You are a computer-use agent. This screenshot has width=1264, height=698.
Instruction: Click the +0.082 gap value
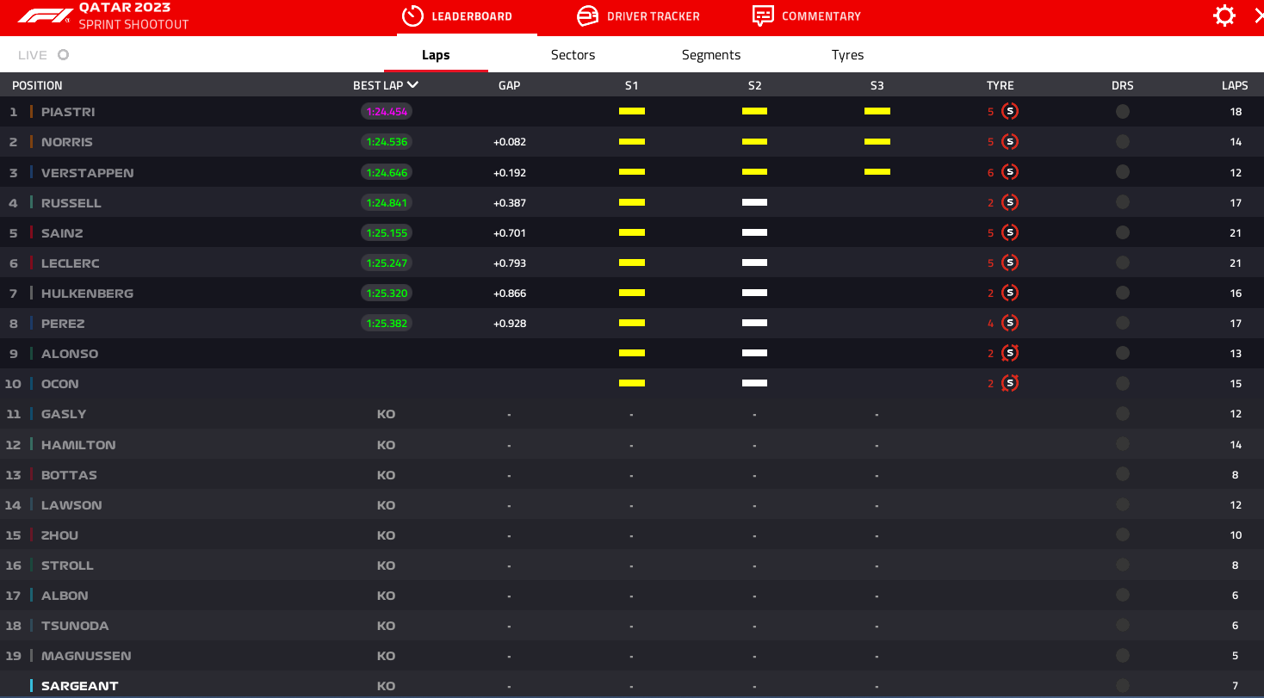click(510, 142)
